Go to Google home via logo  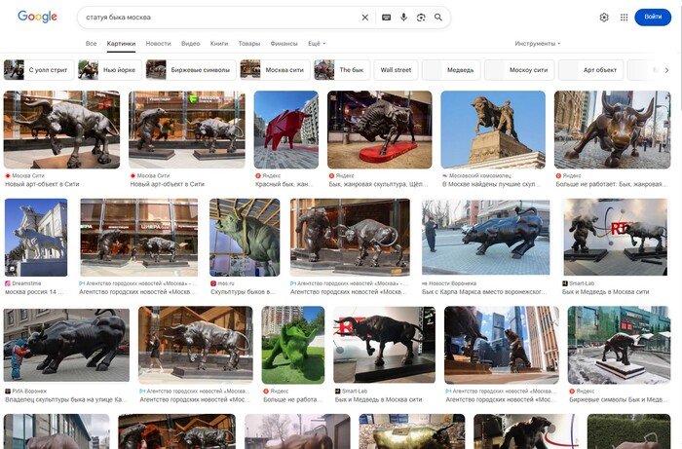click(37, 17)
